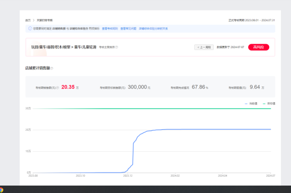291x193 pixels.
Task: Click the 数据更新于 2024-07-07 text
Action: (230, 47)
